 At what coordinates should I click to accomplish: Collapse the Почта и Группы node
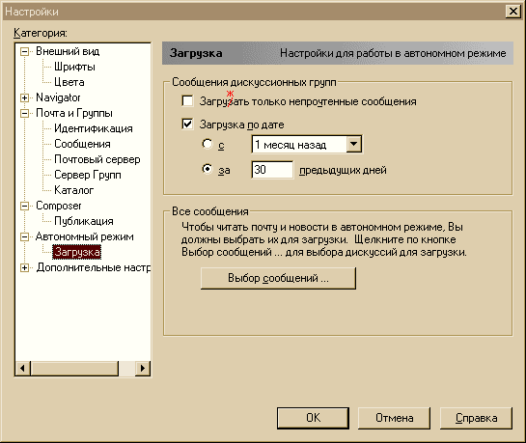tap(24, 113)
